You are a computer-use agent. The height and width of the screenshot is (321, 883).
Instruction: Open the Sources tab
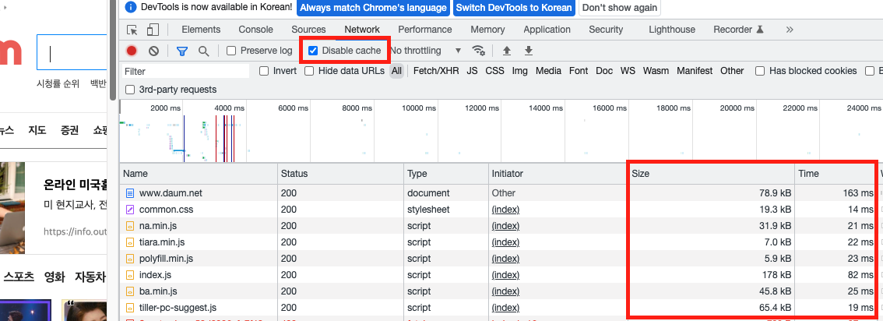click(308, 30)
